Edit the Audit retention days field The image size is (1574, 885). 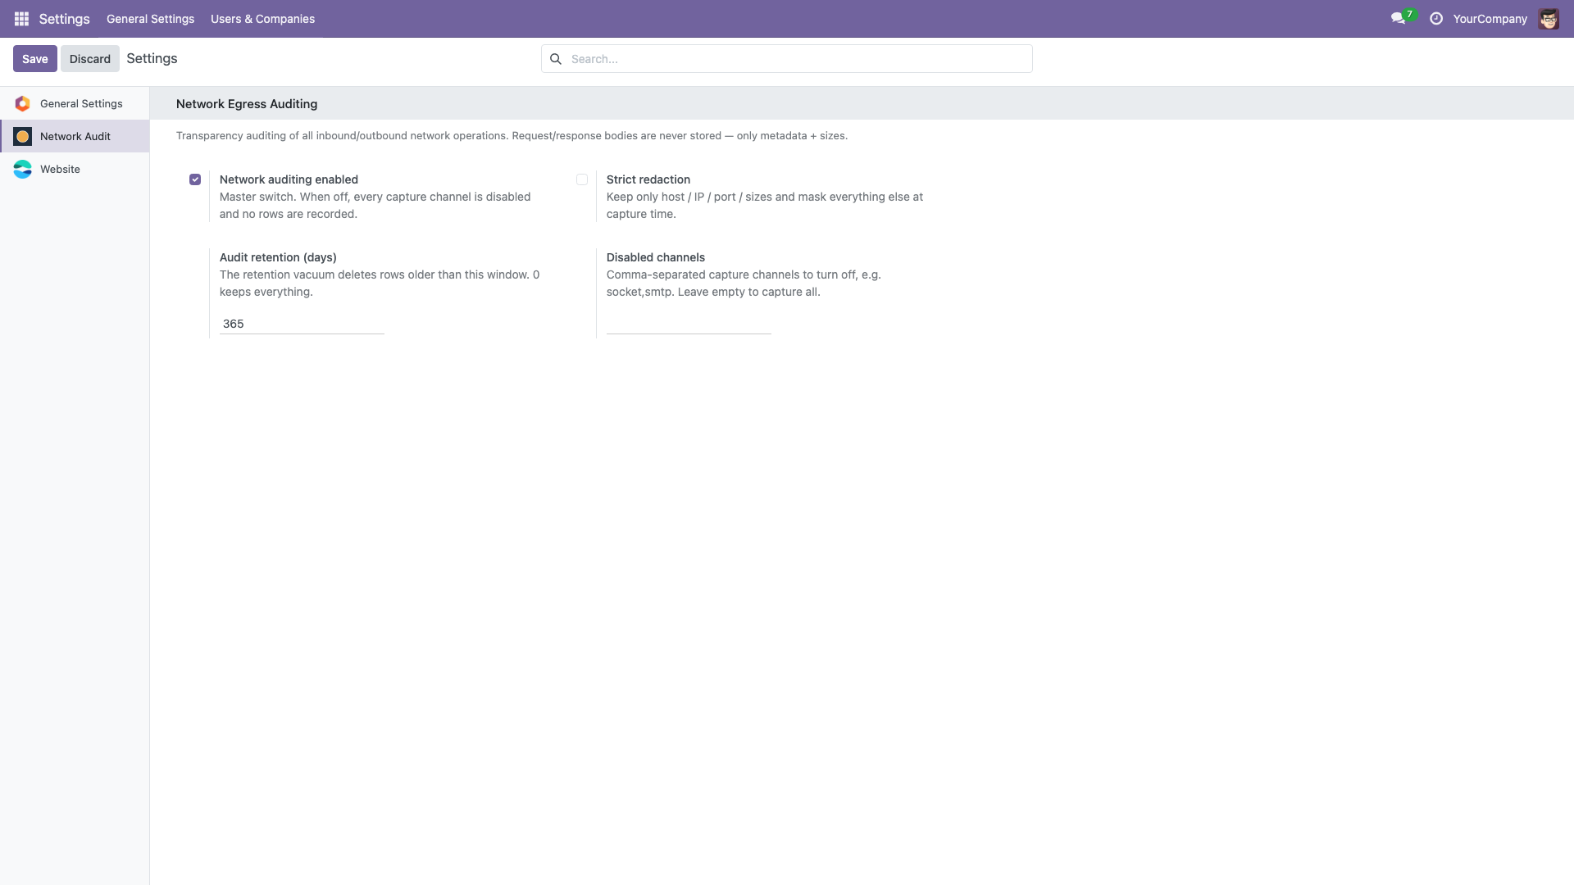302,324
